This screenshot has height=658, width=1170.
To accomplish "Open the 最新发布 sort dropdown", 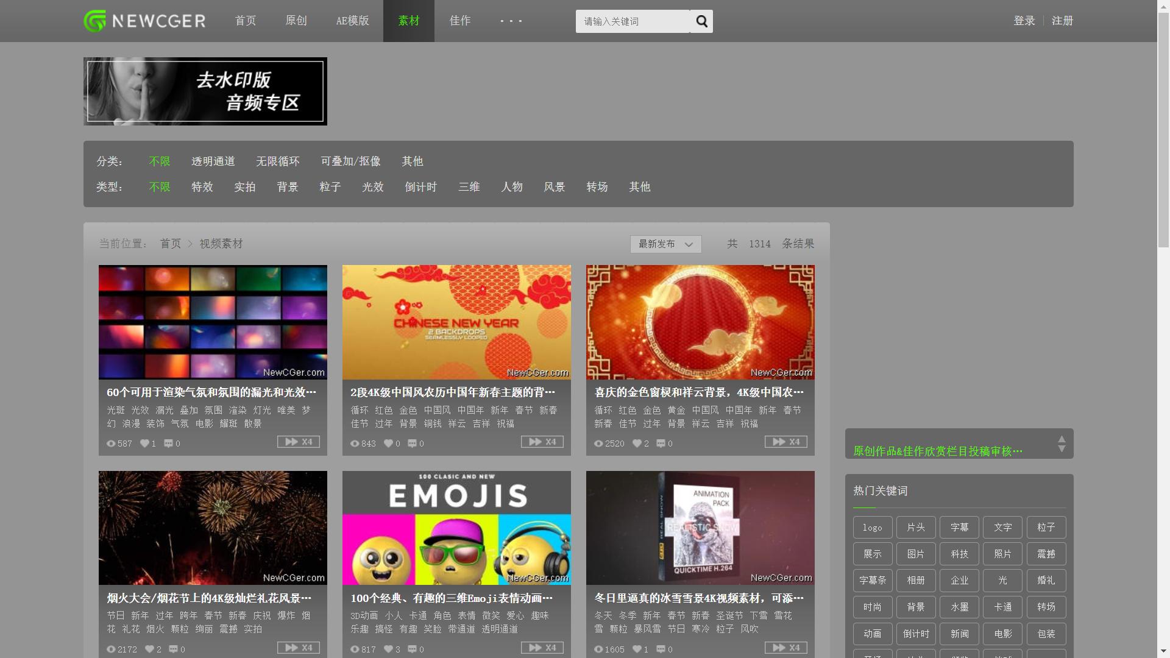I will point(665,244).
